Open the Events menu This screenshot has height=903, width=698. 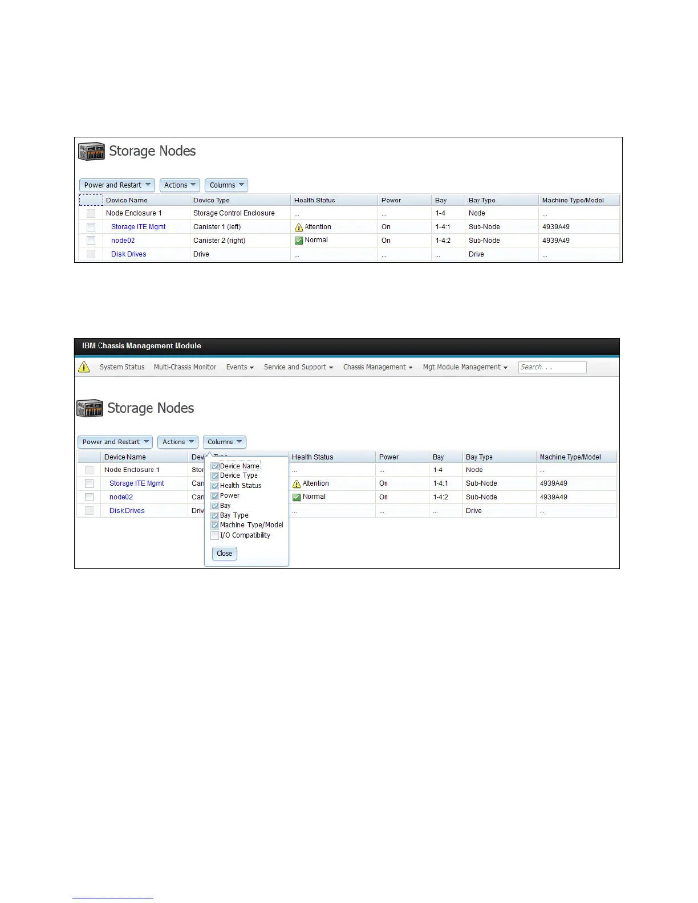[240, 367]
